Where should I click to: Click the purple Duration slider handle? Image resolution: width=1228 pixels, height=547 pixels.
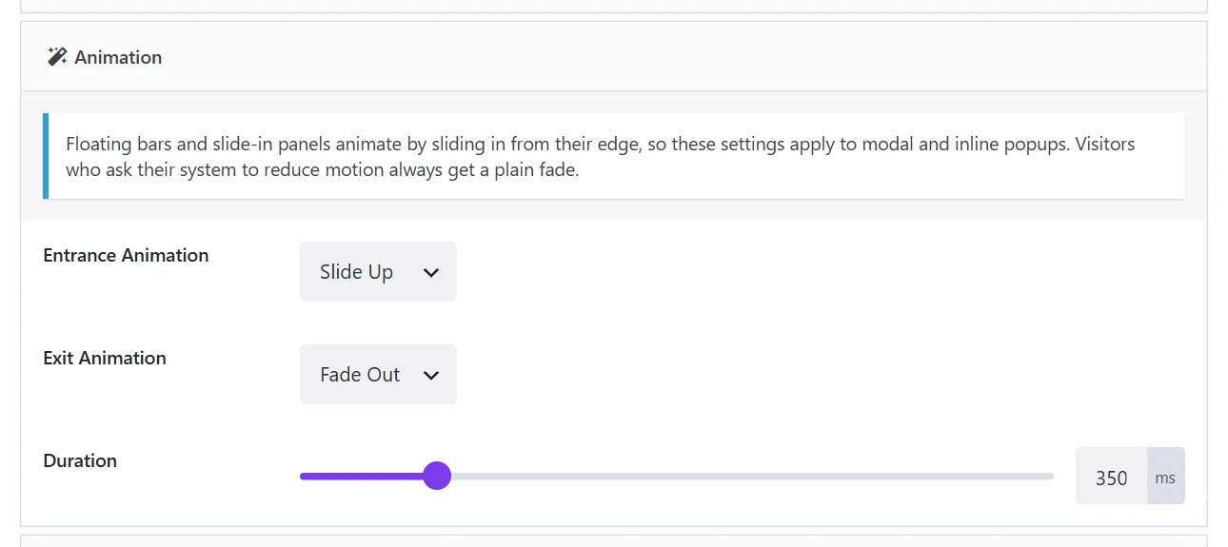tap(437, 476)
